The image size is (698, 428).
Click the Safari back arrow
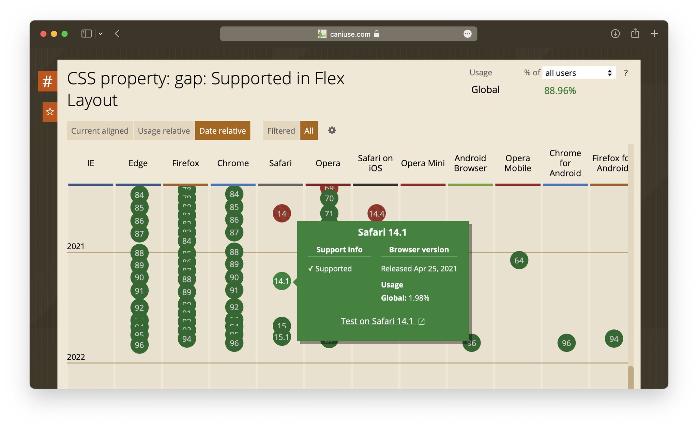[117, 34]
